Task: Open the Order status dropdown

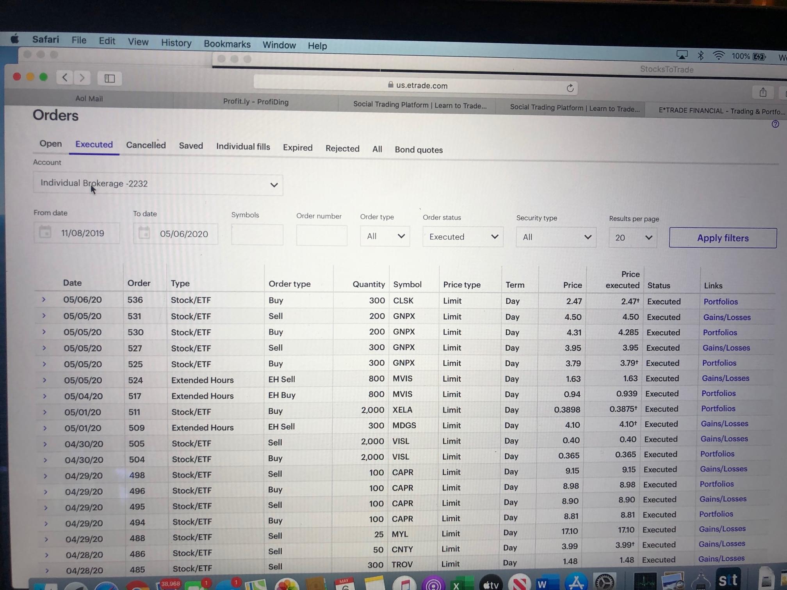Action: coord(463,237)
